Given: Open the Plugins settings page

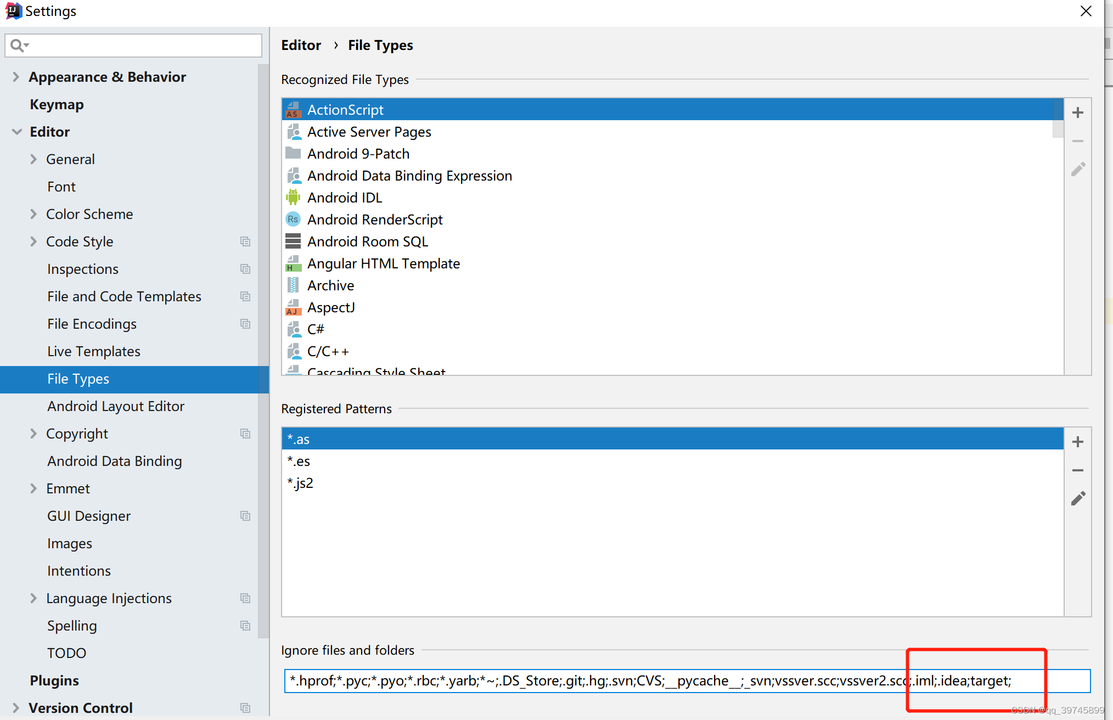Looking at the screenshot, I should (x=54, y=680).
